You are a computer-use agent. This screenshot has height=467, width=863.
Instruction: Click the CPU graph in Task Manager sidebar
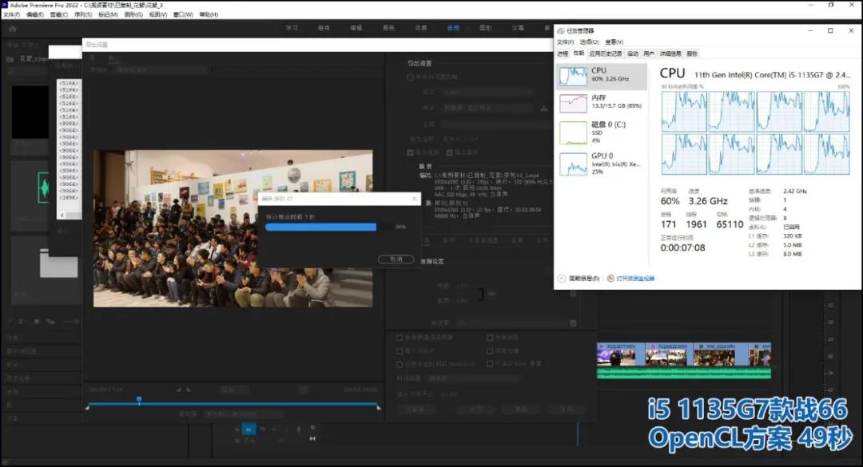click(x=575, y=76)
